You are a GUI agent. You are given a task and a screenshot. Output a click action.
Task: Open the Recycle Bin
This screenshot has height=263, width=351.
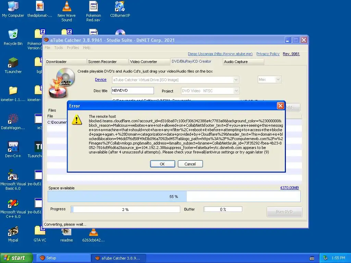pyautogui.click(x=13, y=37)
